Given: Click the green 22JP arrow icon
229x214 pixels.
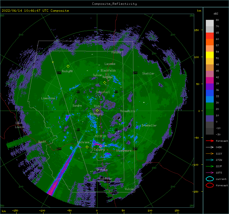Looking at the screenshot, I should [x=210, y=166].
